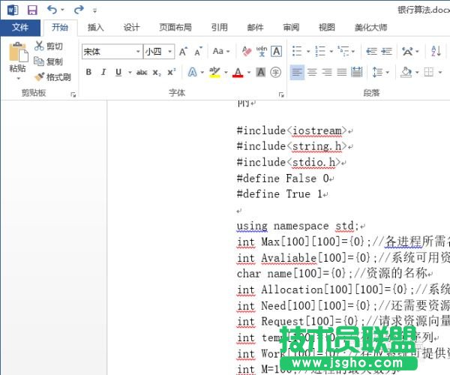Increase paragraph indent

click(x=386, y=52)
